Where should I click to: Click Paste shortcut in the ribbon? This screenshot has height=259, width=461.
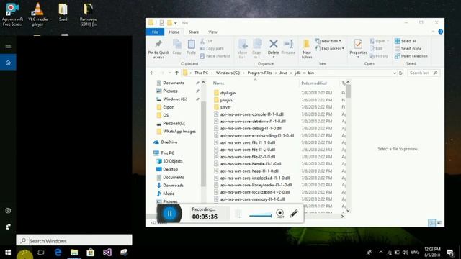215,56
